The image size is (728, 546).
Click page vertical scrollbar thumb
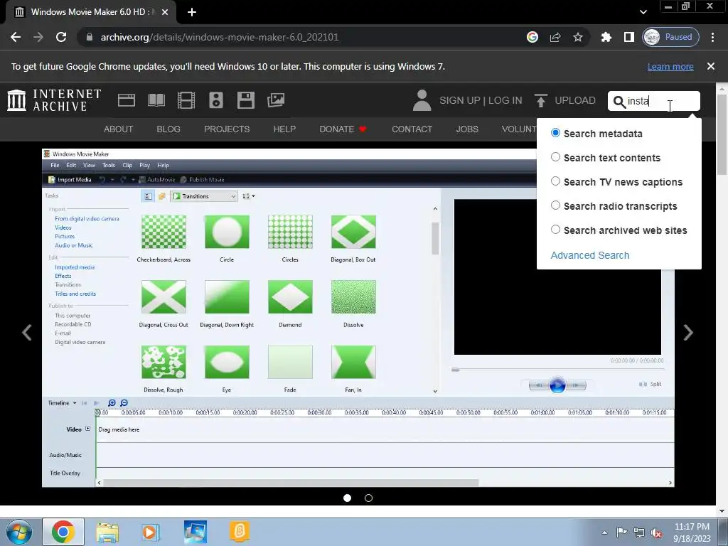tap(722, 134)
